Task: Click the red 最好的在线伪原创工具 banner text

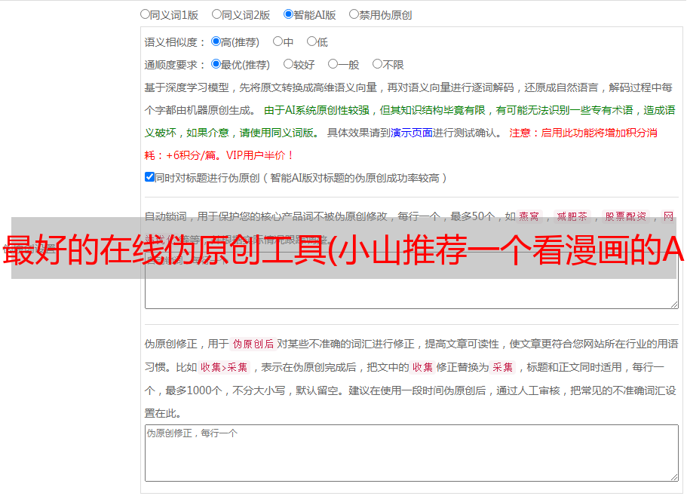Action: pos(343,250)
